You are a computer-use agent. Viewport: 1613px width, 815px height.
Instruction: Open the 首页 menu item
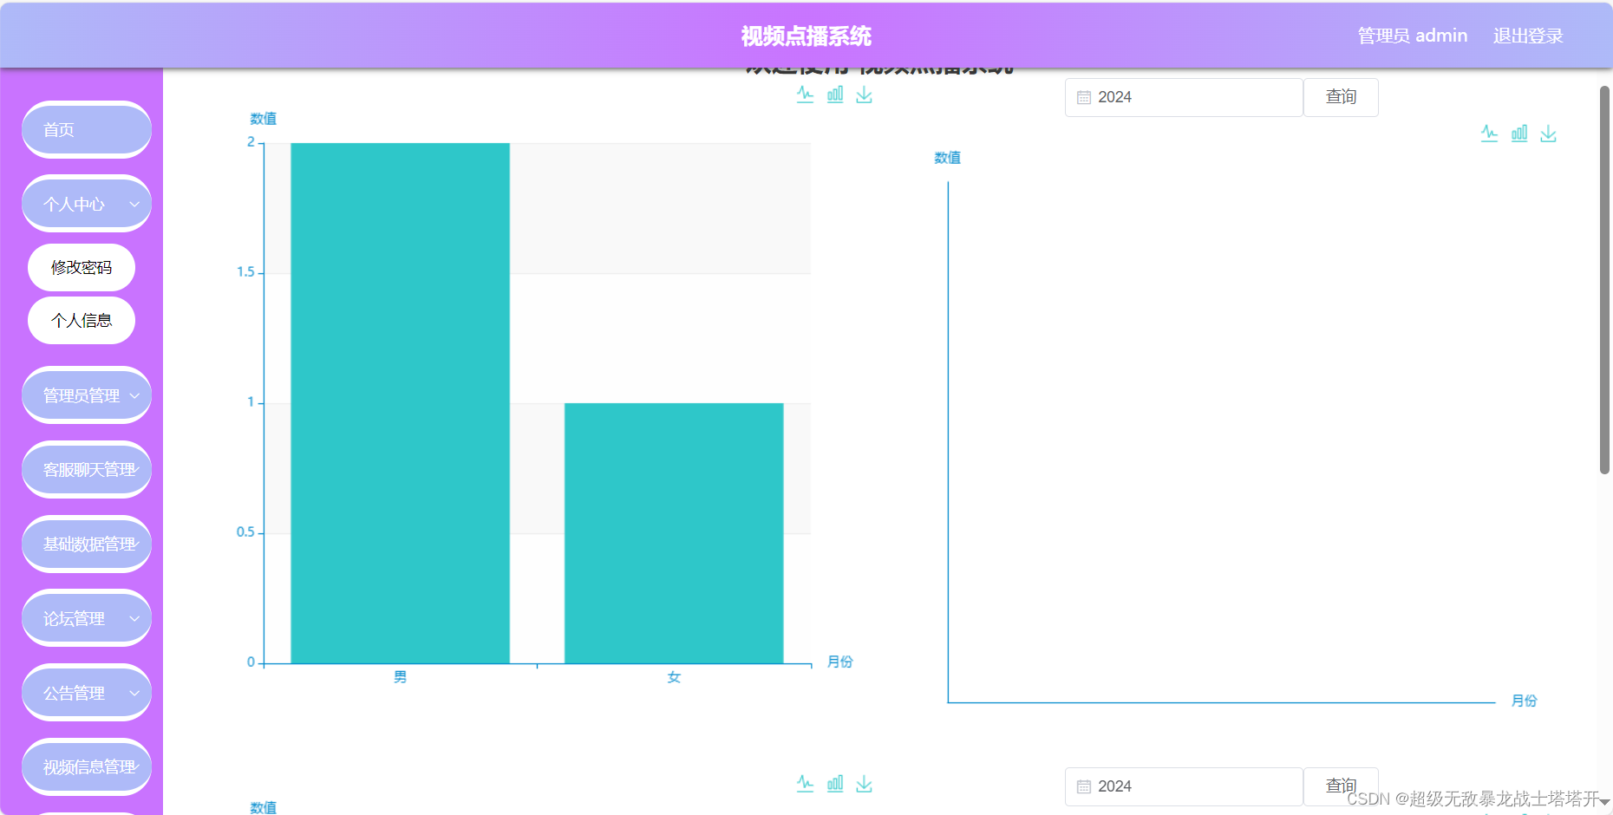[87, 130]
